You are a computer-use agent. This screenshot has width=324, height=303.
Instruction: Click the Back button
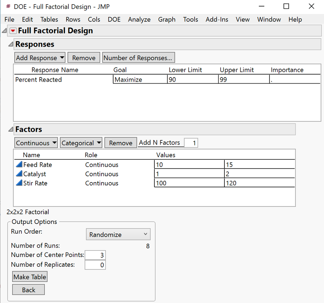click(x=28, y=289)
